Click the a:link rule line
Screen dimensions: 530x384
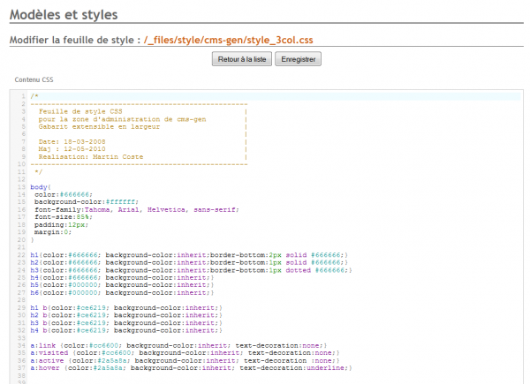pos(178,345)
